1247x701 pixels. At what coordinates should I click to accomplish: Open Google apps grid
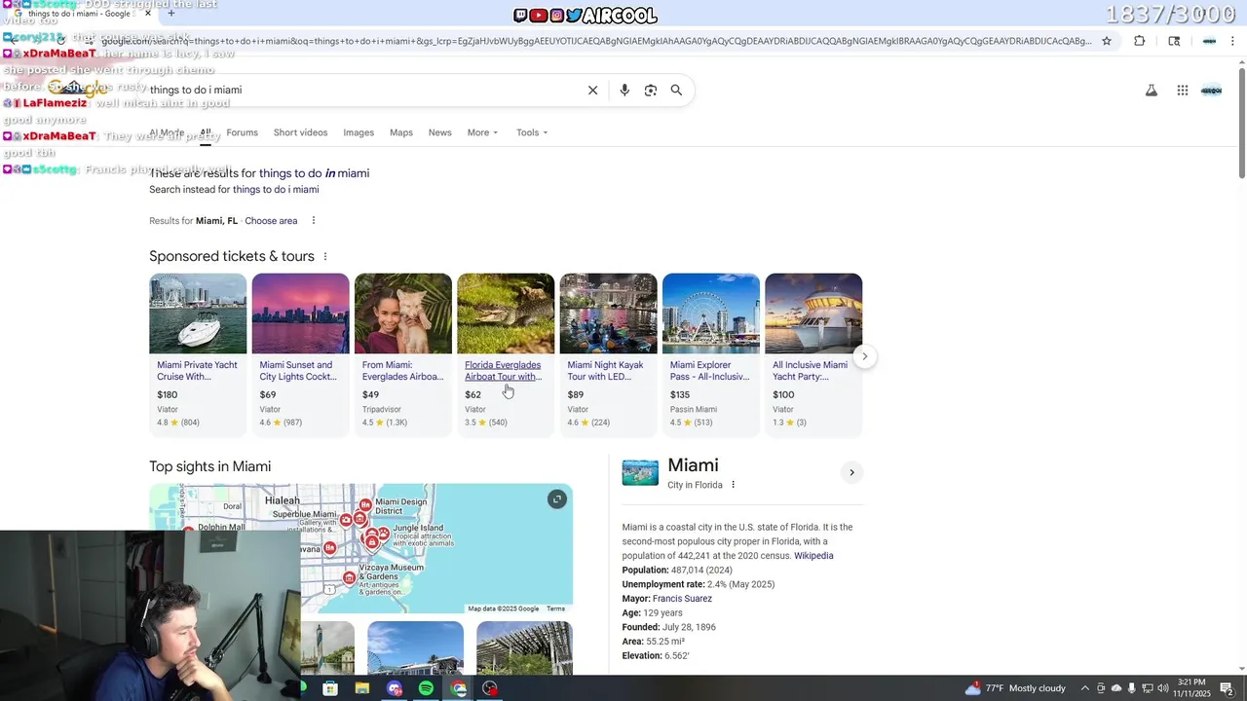coord(1182,90)
